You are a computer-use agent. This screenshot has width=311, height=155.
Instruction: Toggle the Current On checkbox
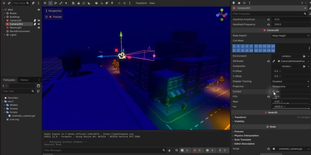point(273,92)
